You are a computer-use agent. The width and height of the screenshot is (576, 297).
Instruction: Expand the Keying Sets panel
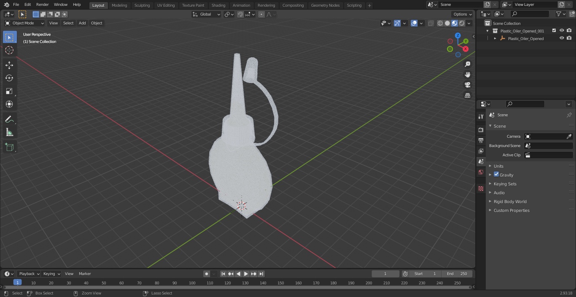point(505,184)
